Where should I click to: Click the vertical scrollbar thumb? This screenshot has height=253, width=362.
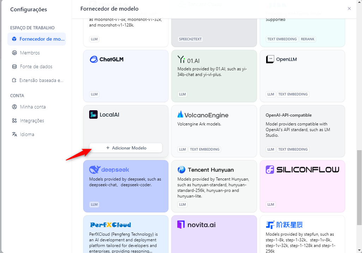click(x=359, y=188)
